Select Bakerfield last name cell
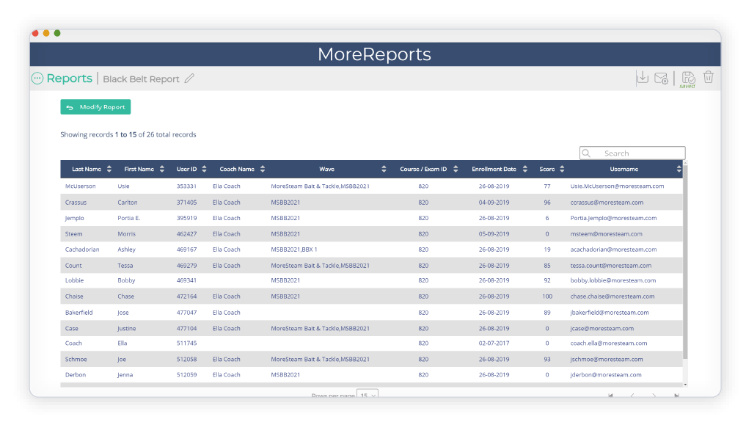This screenshot has height=422, width=746. click(x=79, y=313)
